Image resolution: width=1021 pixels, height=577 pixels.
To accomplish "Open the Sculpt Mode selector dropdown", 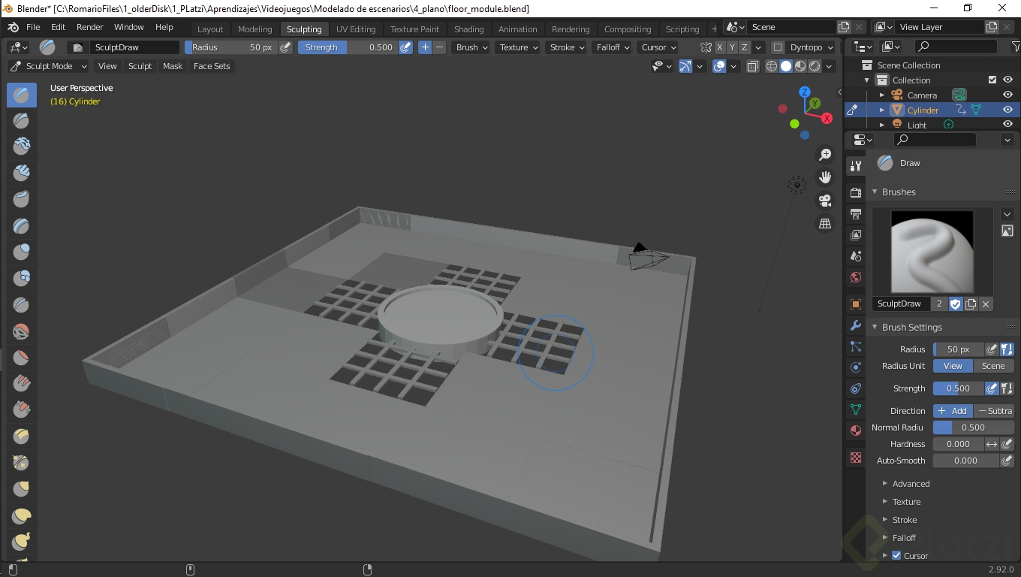I will pyautogui.click(x=49, y=66).
